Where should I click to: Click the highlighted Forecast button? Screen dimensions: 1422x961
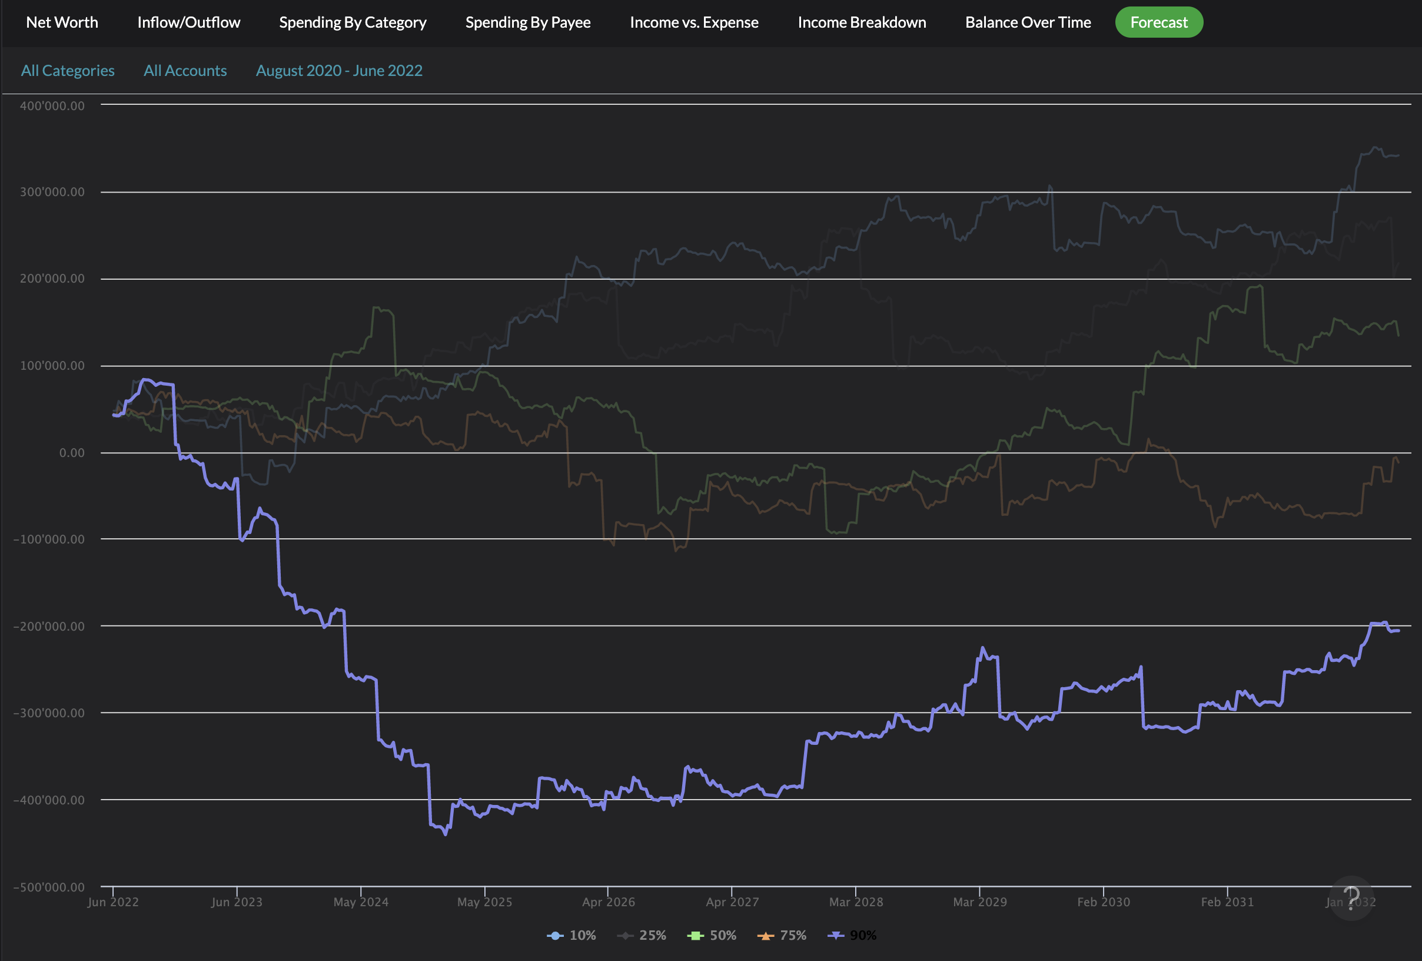(1158, 22)
